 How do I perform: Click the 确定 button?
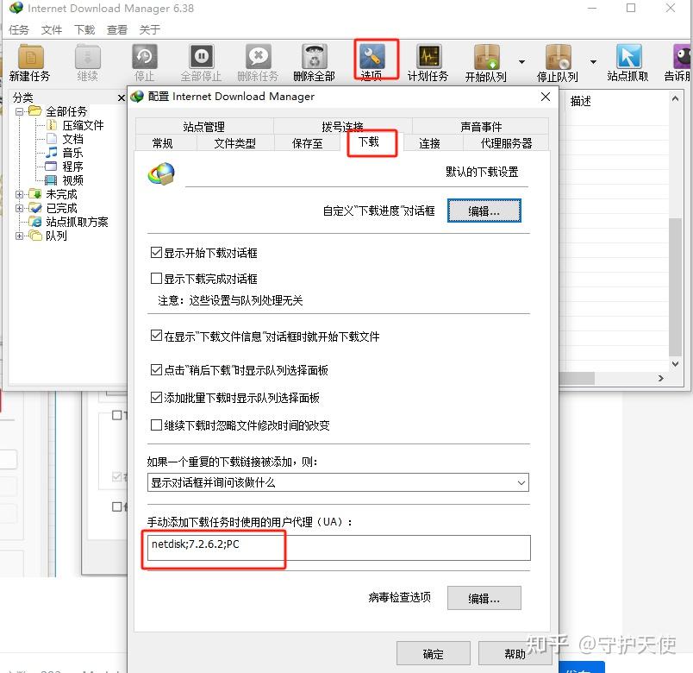(433, 653)
